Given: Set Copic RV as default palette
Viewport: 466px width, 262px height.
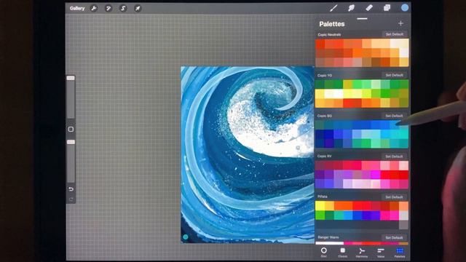Looking at the screenshot, I should (x=395, y=156).
